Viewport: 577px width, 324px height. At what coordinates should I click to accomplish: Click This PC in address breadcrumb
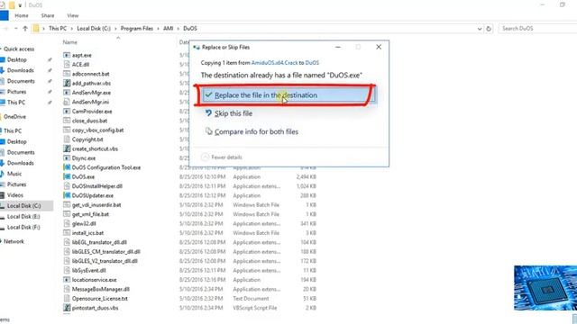[58, 28]
